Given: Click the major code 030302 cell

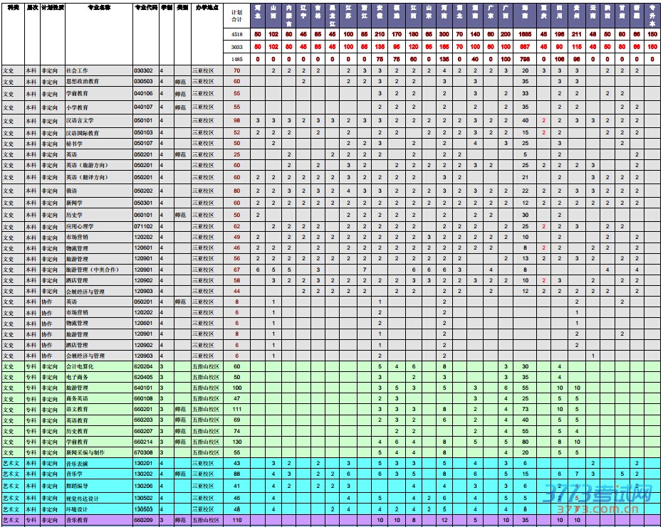Looking at the screenshot, I should pyautogui.click(x=143, y=71).
